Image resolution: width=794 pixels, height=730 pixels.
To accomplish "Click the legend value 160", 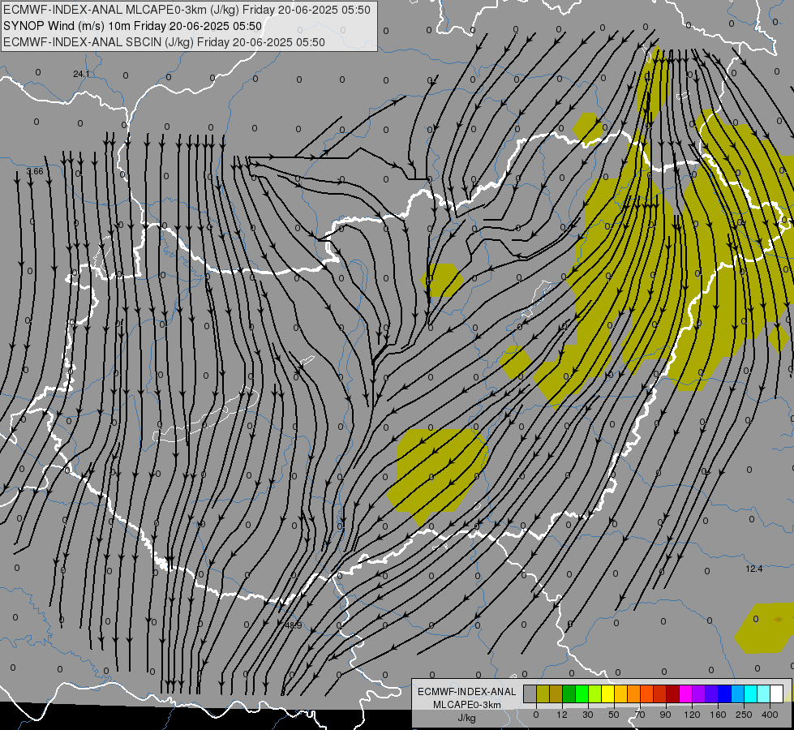I will [x=718, y=715].
